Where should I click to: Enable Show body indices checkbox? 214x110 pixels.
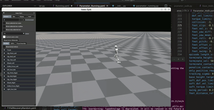pos(4,47)
